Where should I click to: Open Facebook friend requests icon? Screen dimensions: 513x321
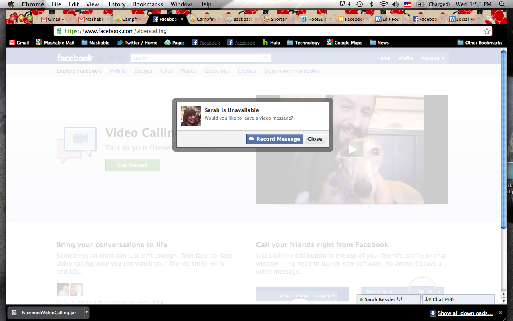[x=101, y=58]
